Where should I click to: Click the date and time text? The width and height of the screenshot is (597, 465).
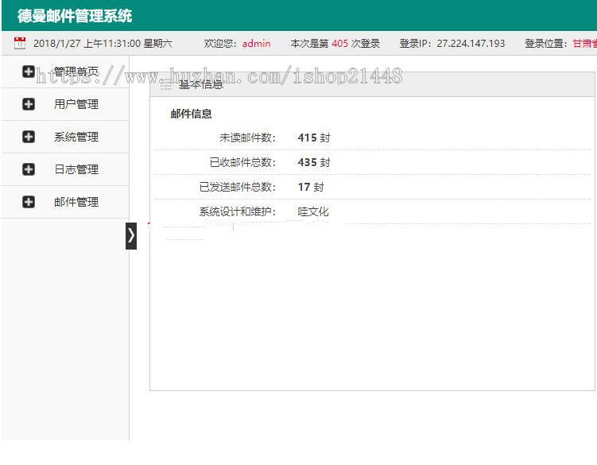(x=103, y=44)
